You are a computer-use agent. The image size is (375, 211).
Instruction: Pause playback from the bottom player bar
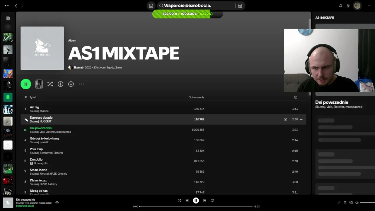(x=196, y=200)
